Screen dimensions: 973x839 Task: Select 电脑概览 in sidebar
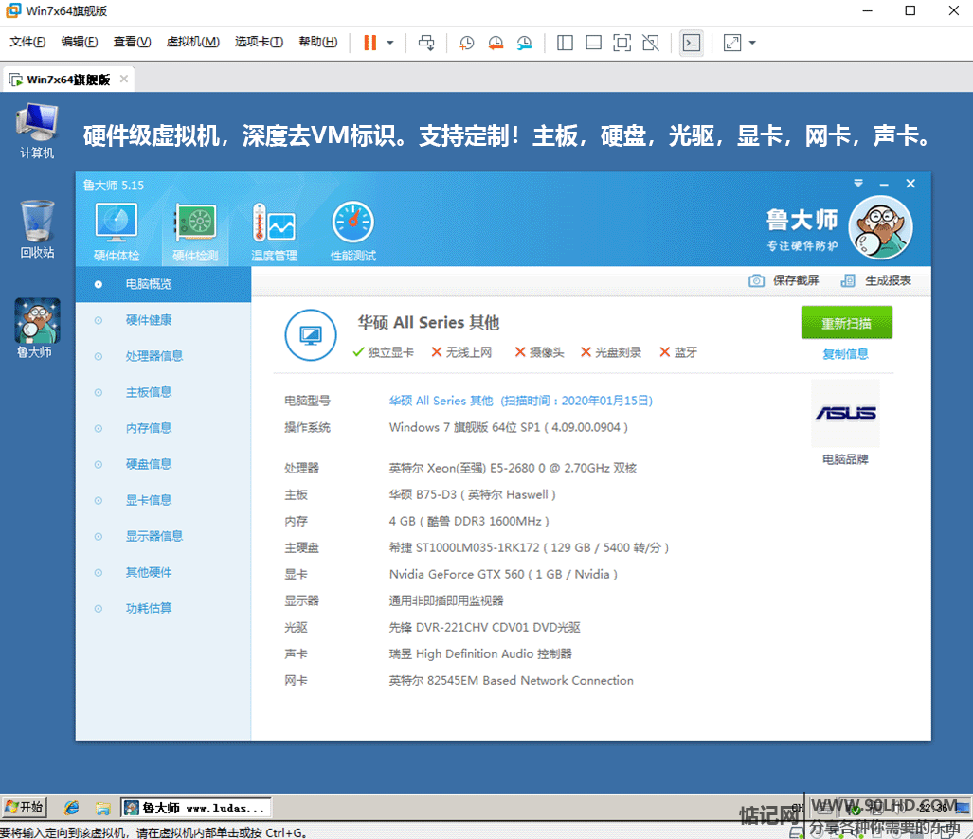[x=163, y=284]
